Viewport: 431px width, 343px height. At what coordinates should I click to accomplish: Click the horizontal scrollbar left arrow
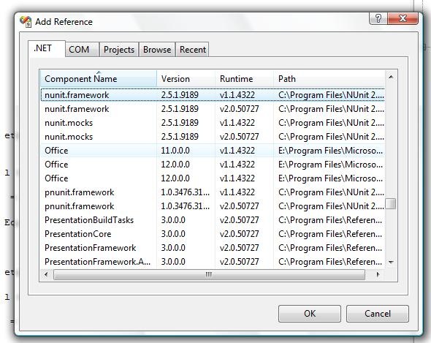46,274
